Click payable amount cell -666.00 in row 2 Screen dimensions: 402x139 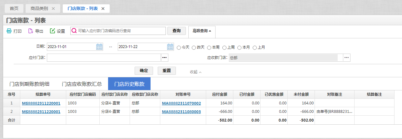pos(220,112)
